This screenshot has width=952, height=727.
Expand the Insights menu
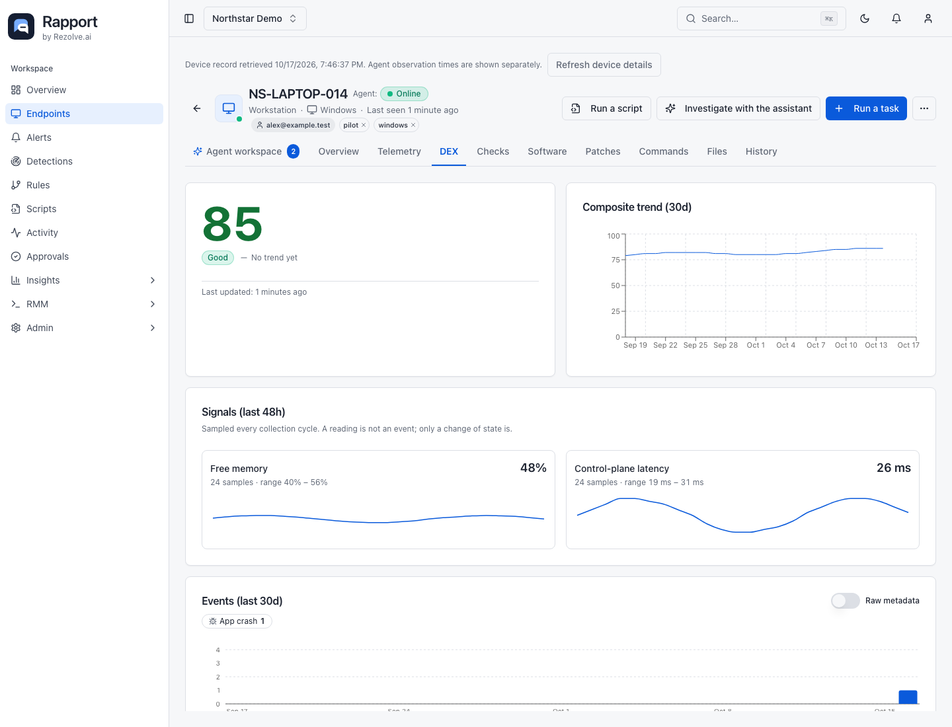point(84,280)
